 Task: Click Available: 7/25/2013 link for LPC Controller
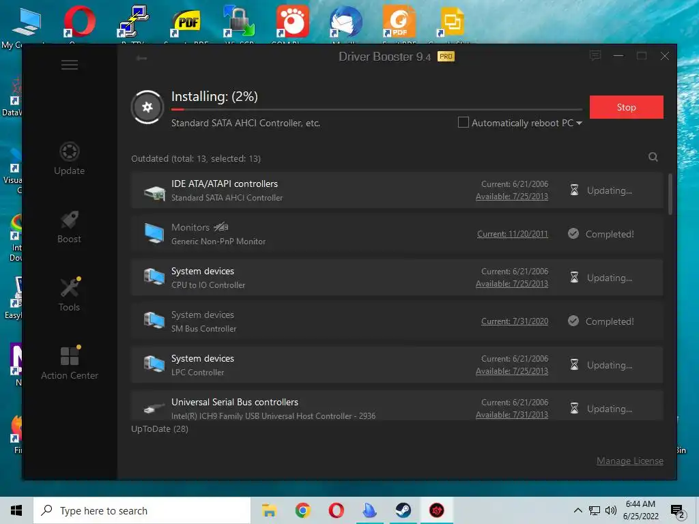coord(512,370)
